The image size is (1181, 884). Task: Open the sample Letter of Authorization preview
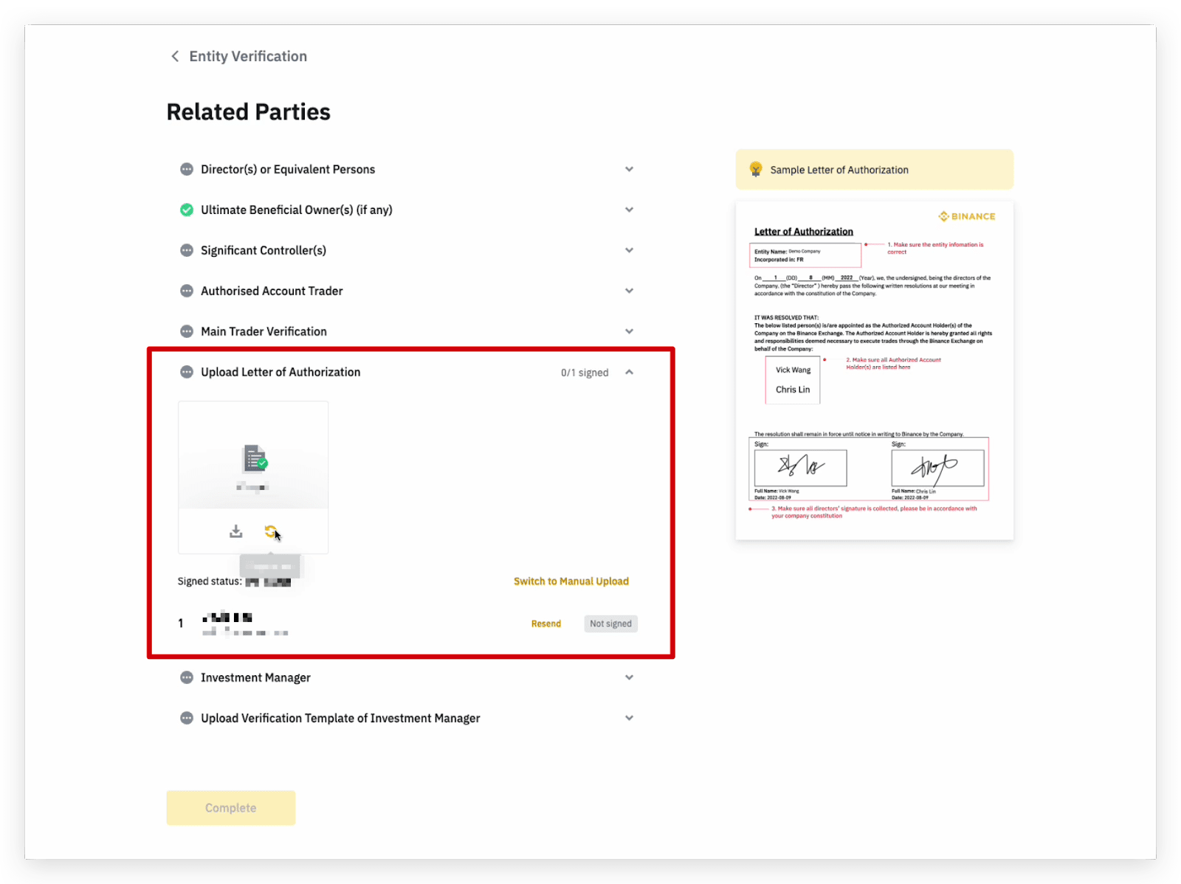[874, 369]
